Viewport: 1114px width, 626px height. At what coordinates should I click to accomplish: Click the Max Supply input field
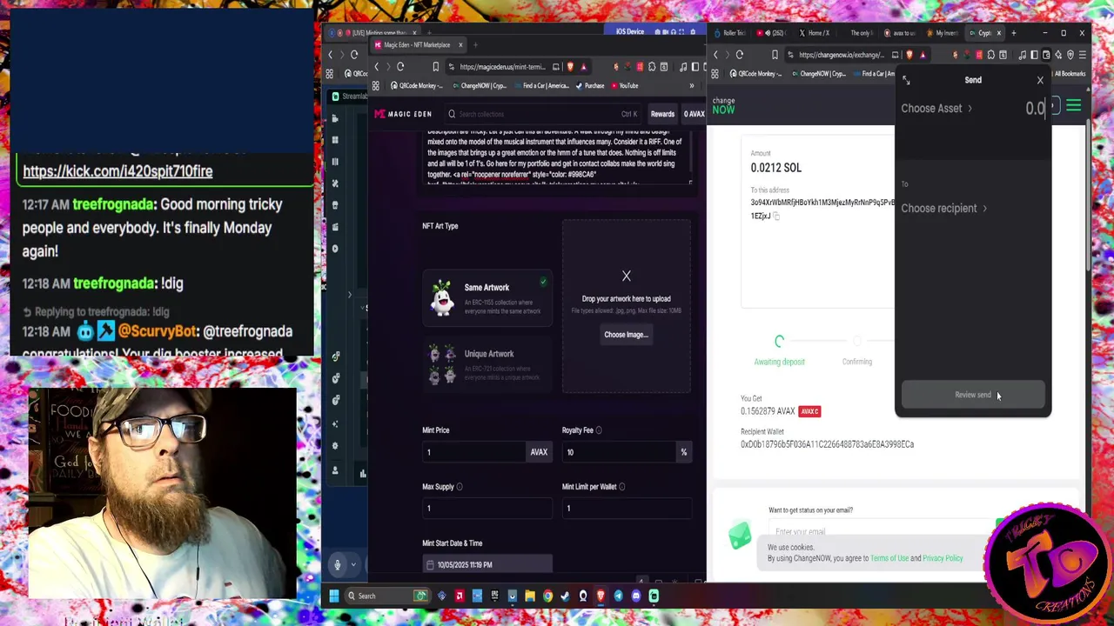pyautogui.click(x=487, y=509)
